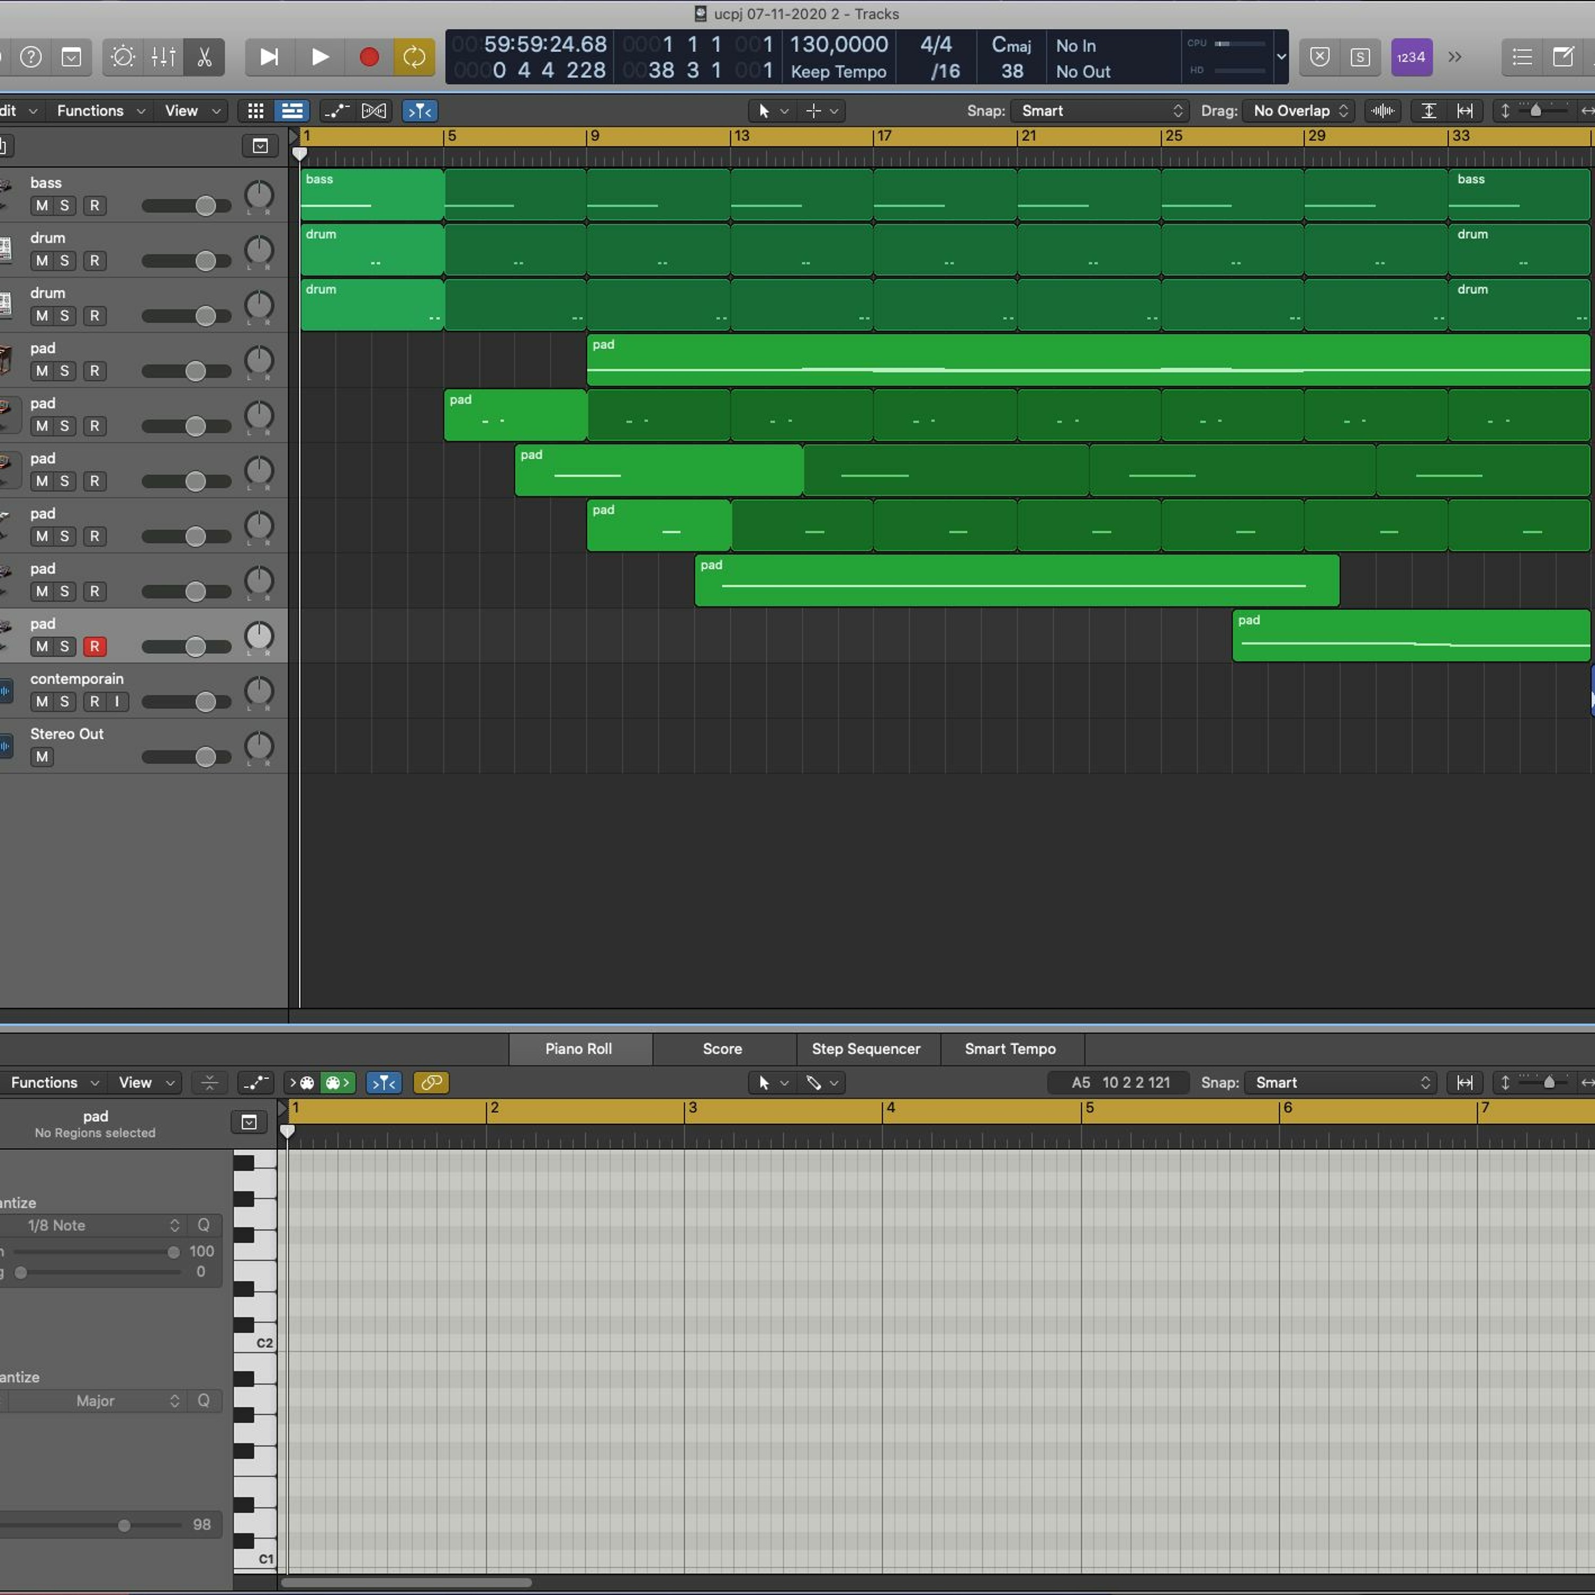Image resolution: width=1595 pixels, height=1595 pixels.
Task: Open Smart Controls dial icon
Action: tap(123, 57)
